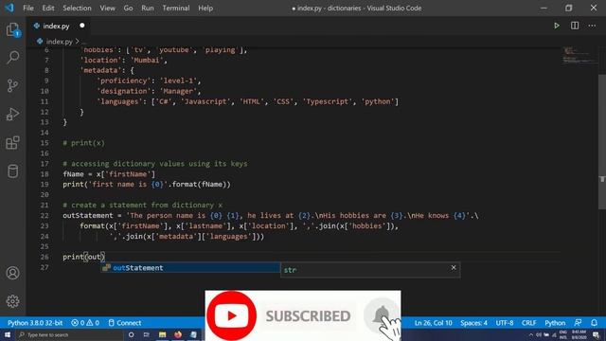Viewport: 606px width, 341px height.
Task: Open the notifications bell in status bar
Action: (x=594, y=322)
